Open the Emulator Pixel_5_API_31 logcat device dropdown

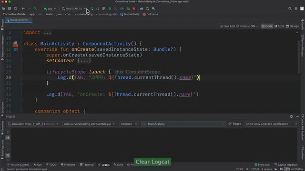click(33, 124)
